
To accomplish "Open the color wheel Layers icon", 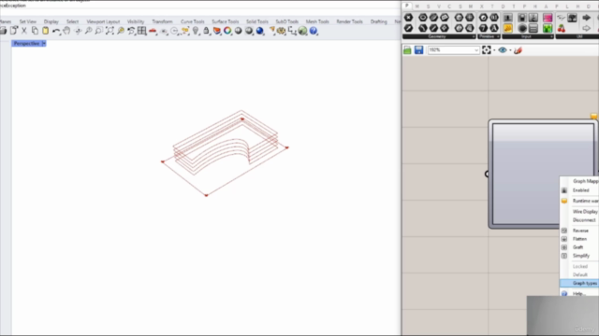I will click(x=227, y=31).
